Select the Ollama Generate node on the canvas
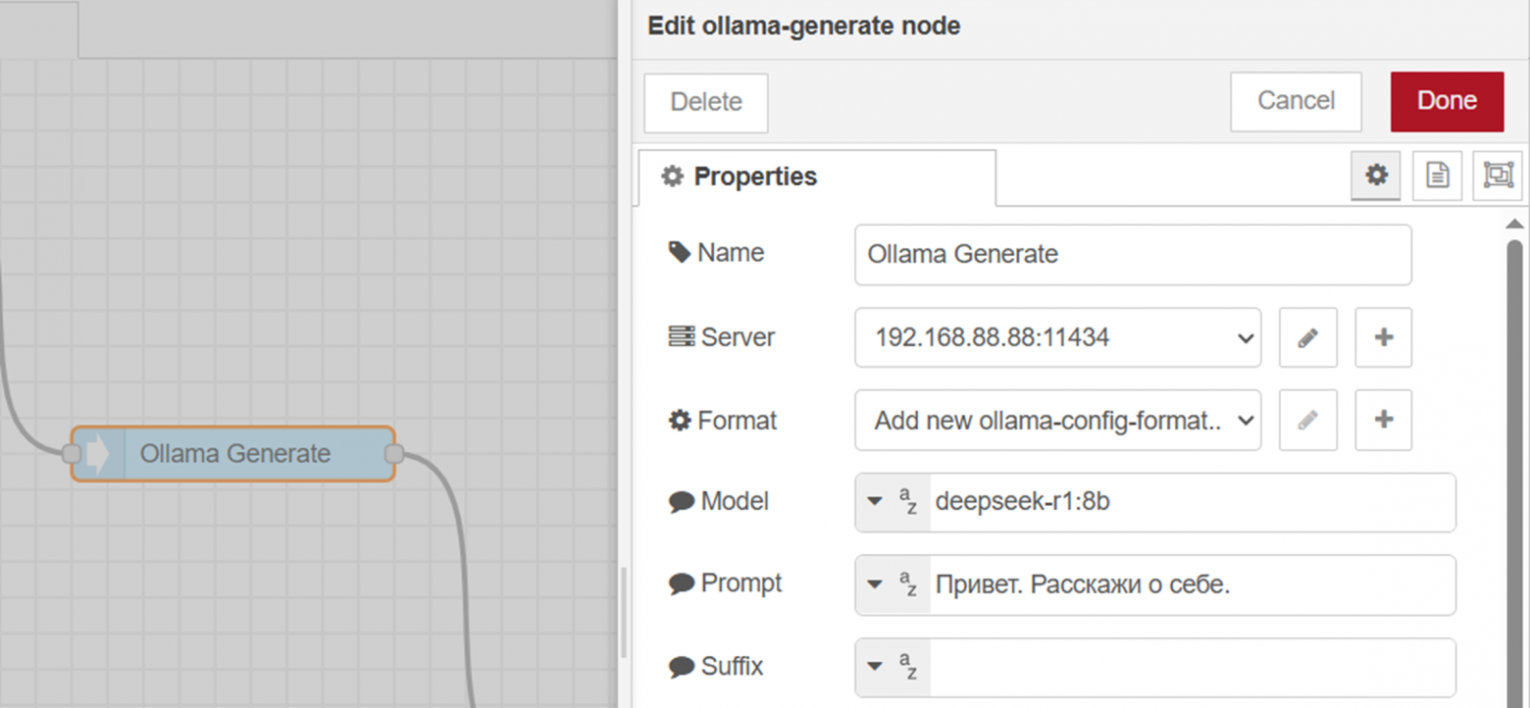1530x708 pixels. pyautogui.click(x=233, y=453)
